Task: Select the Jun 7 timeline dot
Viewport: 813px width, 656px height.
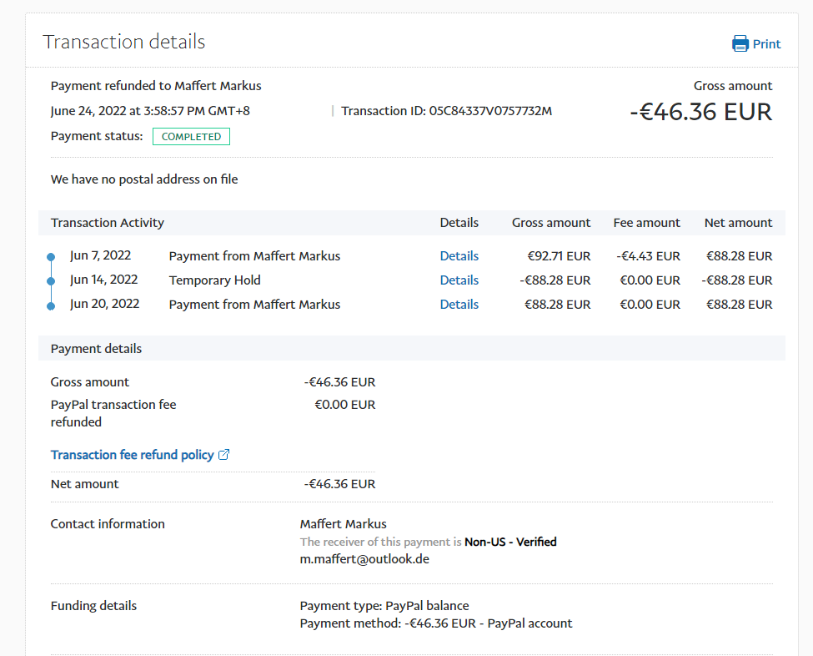Action: [x=51, y=257]
